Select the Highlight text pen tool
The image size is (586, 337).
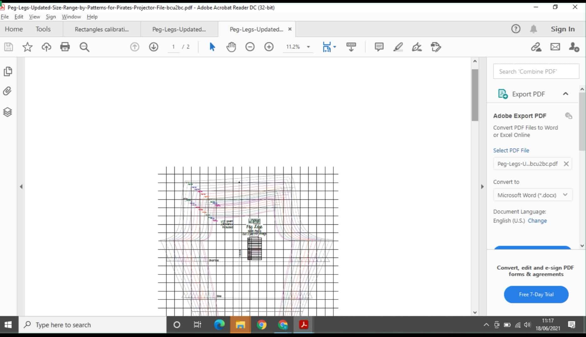click(x=398, y=47)
